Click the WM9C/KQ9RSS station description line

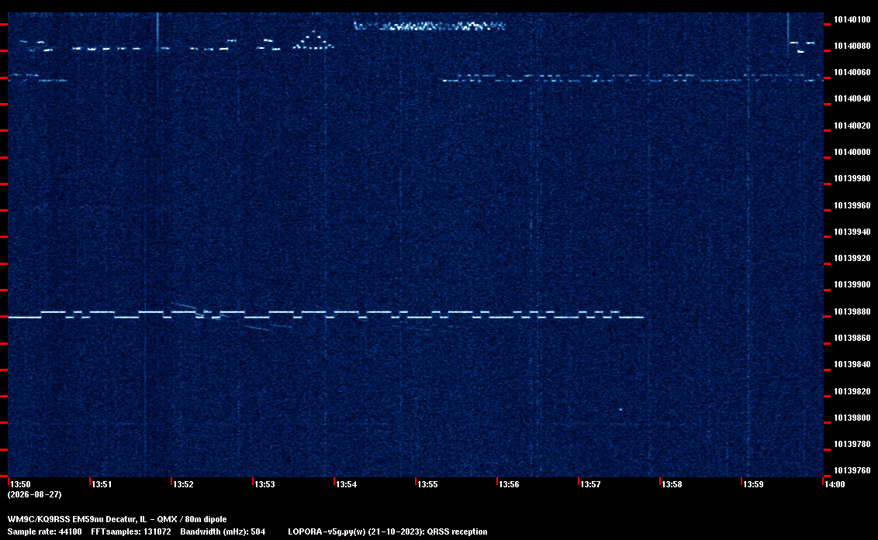[x=117, y=519]
